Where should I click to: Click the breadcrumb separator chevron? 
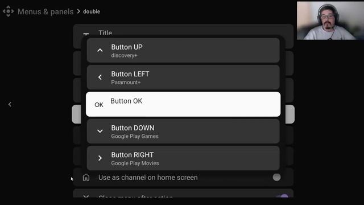tap(78, 11)
